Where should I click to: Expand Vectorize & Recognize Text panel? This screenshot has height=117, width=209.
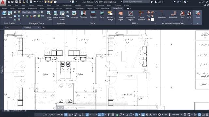(x=173, y=23)
